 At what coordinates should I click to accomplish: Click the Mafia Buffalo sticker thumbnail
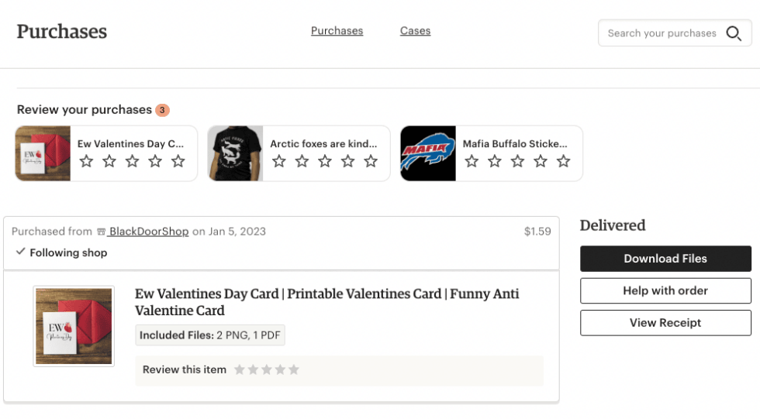[428, 153]
